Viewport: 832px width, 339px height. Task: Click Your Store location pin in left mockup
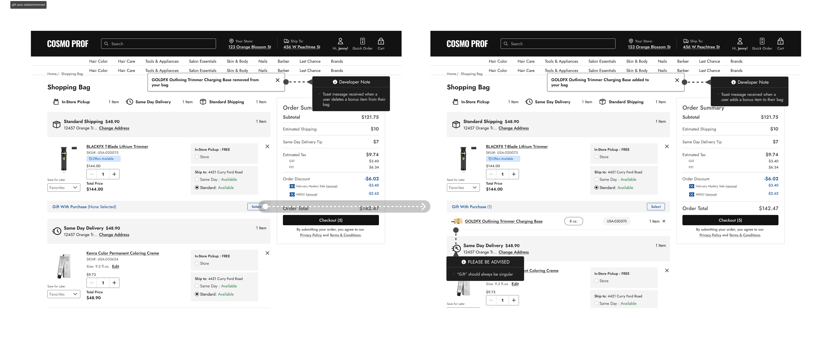pos(231,41)
